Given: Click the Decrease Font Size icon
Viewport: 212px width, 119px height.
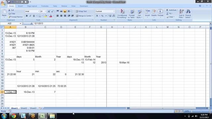Looking at the screenshot, I should pos(52,11).
